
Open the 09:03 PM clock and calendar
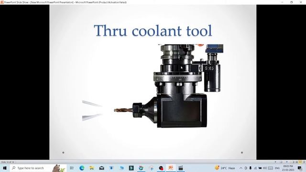pyautogui.click(x=288, y=168)
